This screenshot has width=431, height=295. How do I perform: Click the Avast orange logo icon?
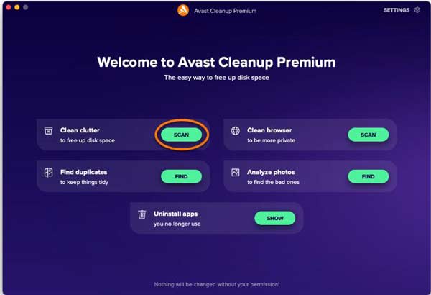click(x=183, y=11)
